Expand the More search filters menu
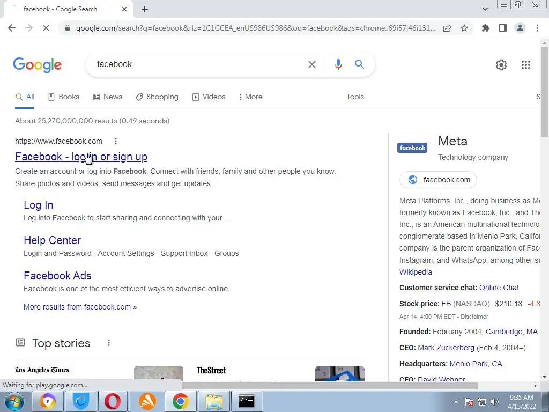Viewport: 549px width, 412px height. point(251,97)
